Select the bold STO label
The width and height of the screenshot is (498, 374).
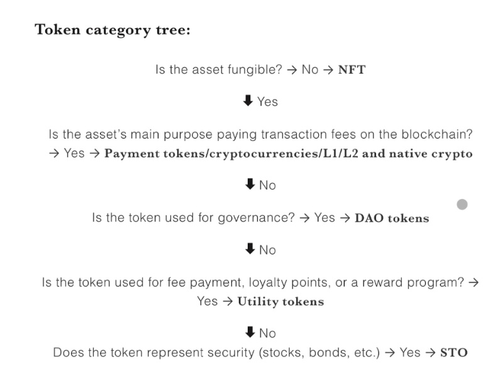pyautogui.click(x=453, y=353)
